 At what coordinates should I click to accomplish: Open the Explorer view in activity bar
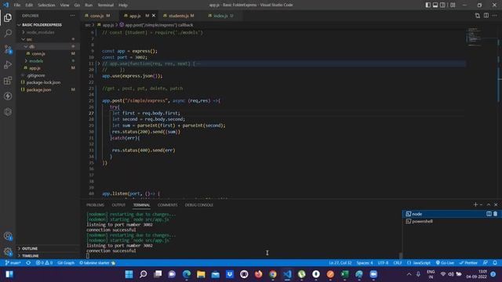pos(8,18)
